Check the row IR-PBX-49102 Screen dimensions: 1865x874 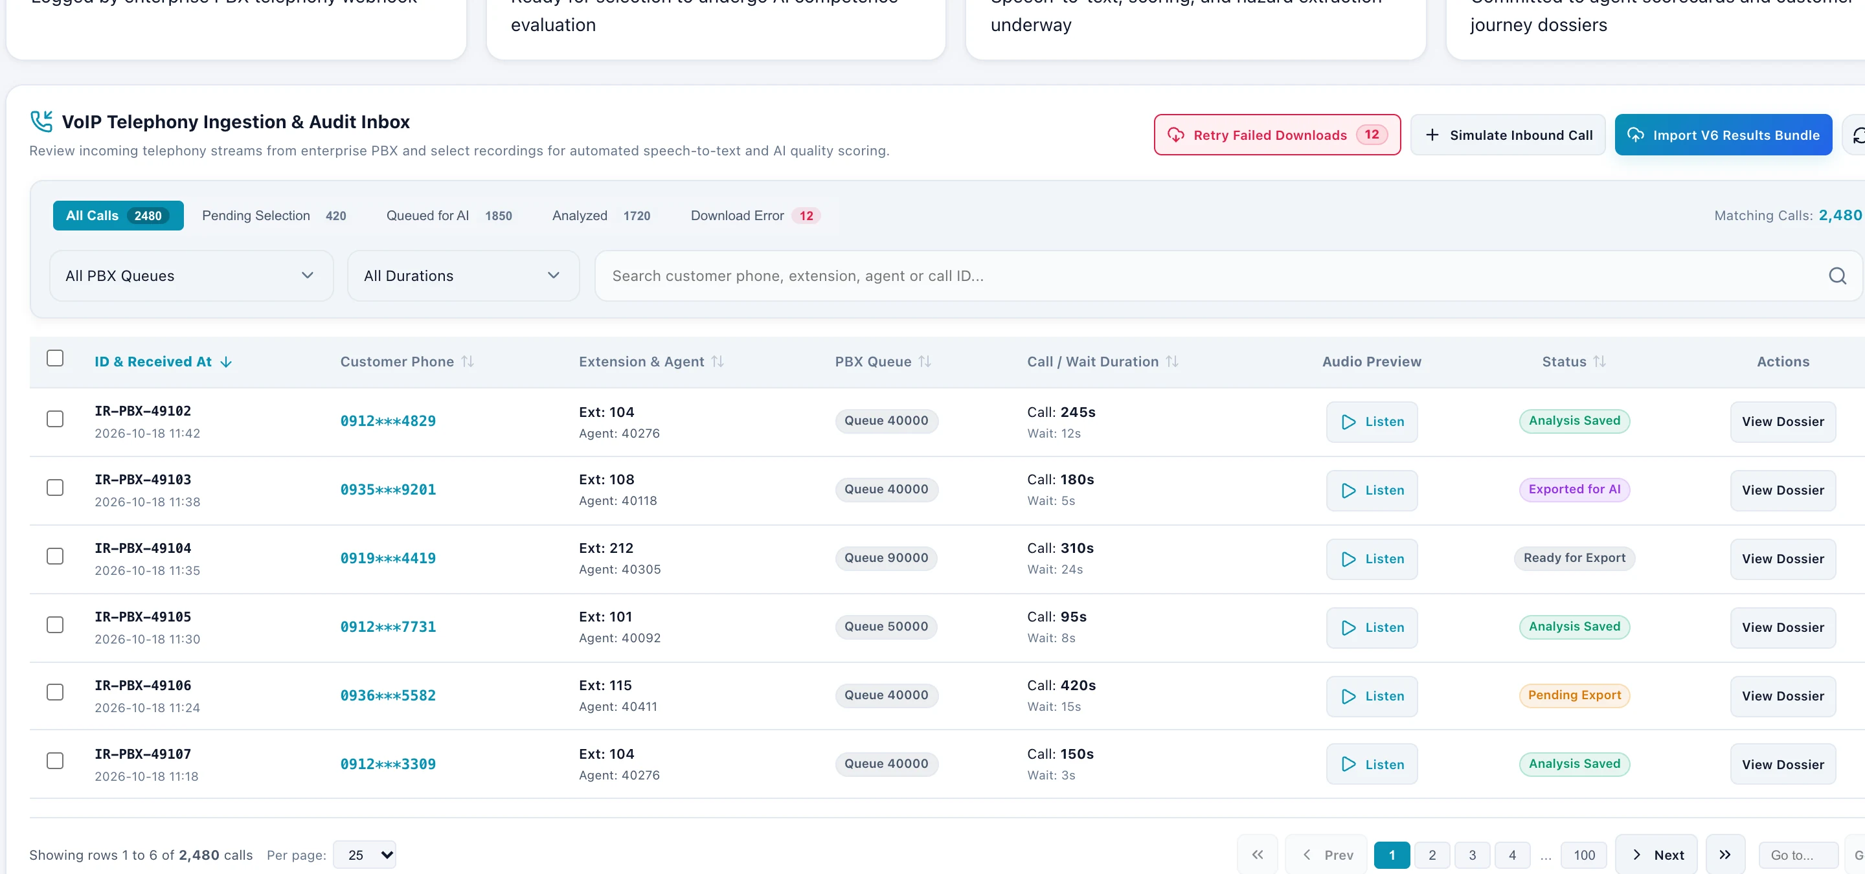pos(55,419)
